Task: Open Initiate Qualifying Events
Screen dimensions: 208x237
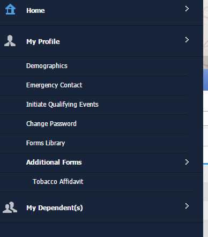Action: pyautogui.click(x=62, y=105)
